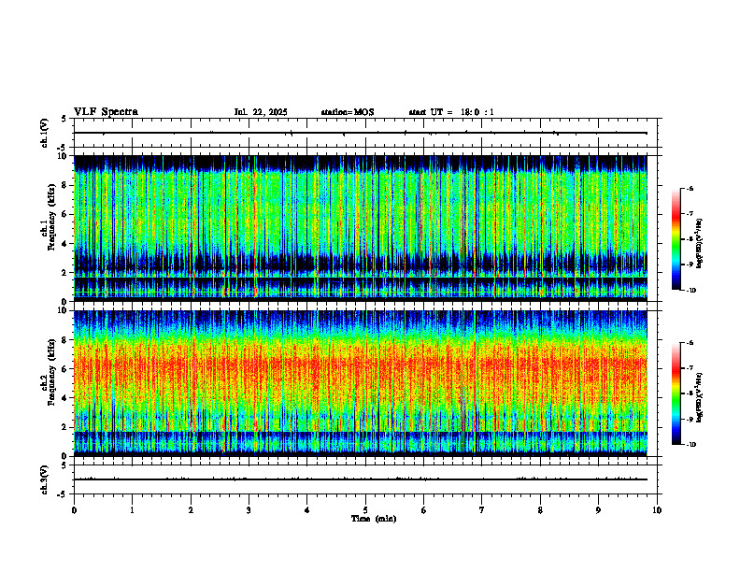Image resolution: width=740 pixels, height=572 pixels.
Task: Click the "station=MOS" header label
Action: [x=348, y=112]
